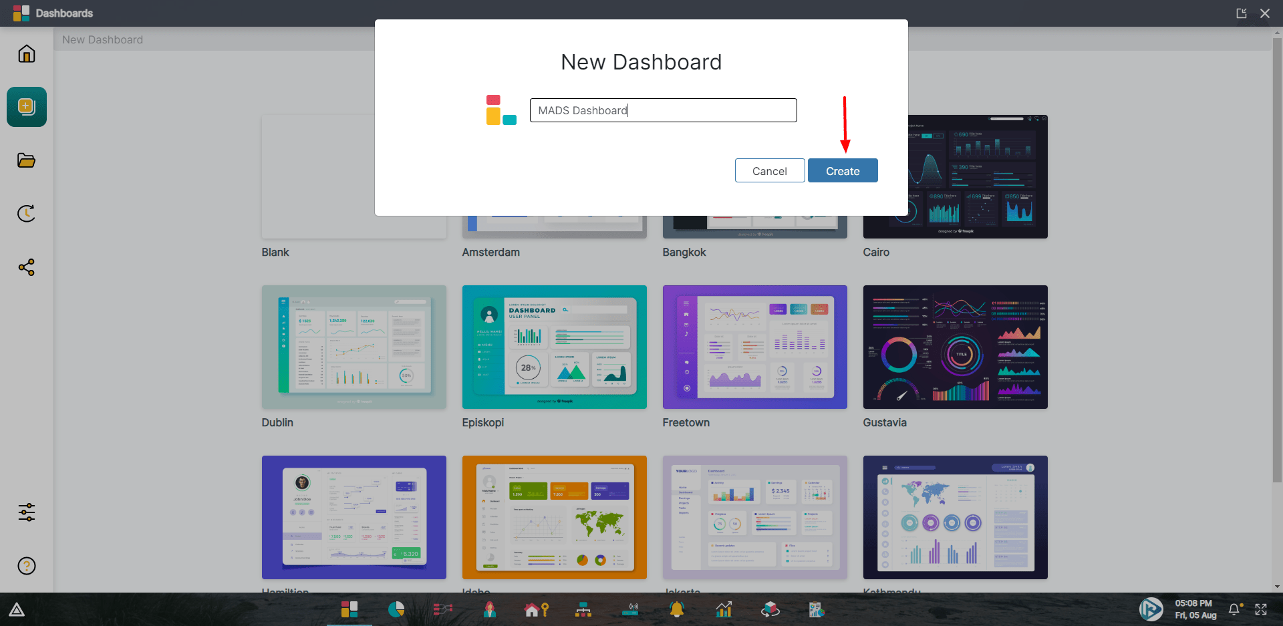Open the user profile icon in the taskbar
This screenshot has height=626, width=1283.
[489, 609]
